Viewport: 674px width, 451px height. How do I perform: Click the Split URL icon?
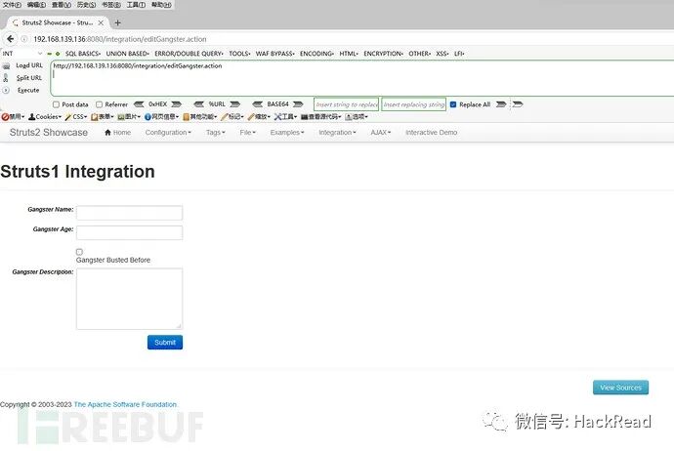point(6,78)
